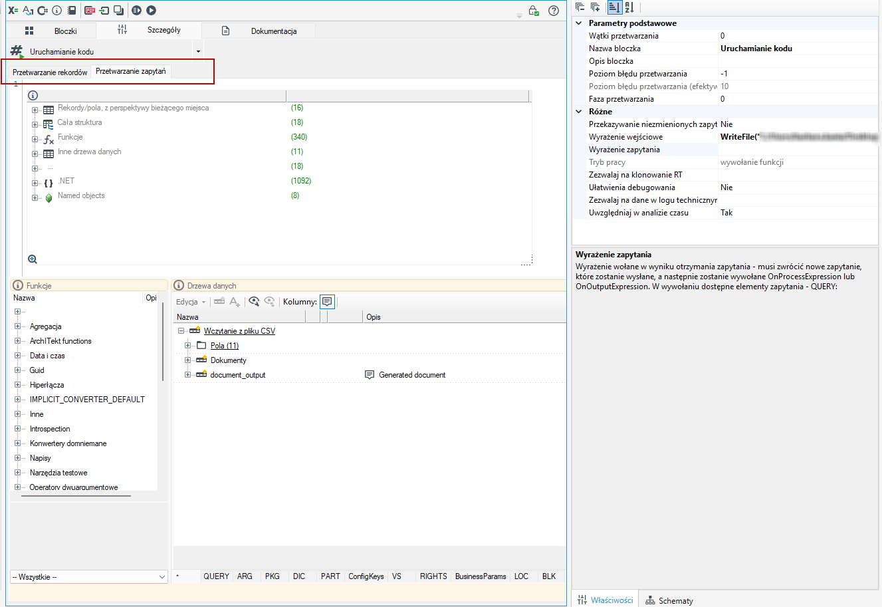Click the expand all properties icon
The image size is (882, 607).
tap(596, 7)
